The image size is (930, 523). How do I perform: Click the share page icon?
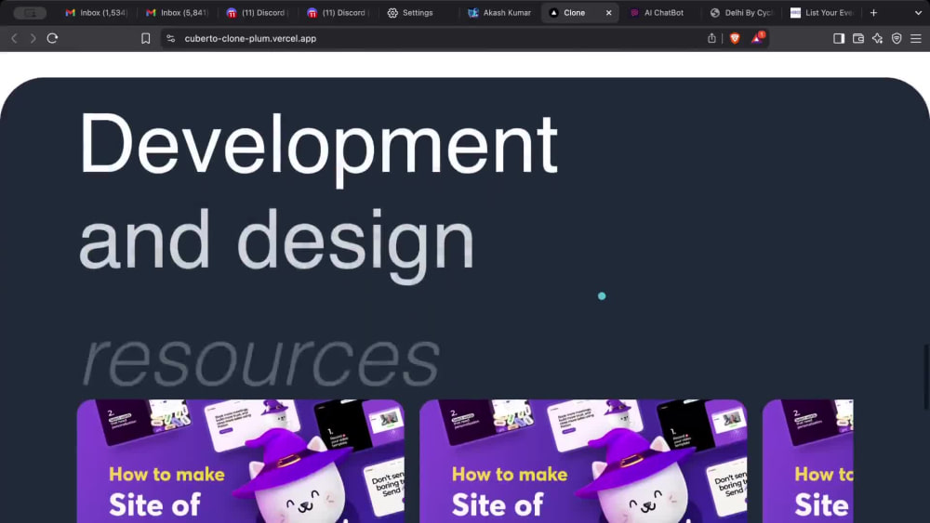tap(711, 38)
